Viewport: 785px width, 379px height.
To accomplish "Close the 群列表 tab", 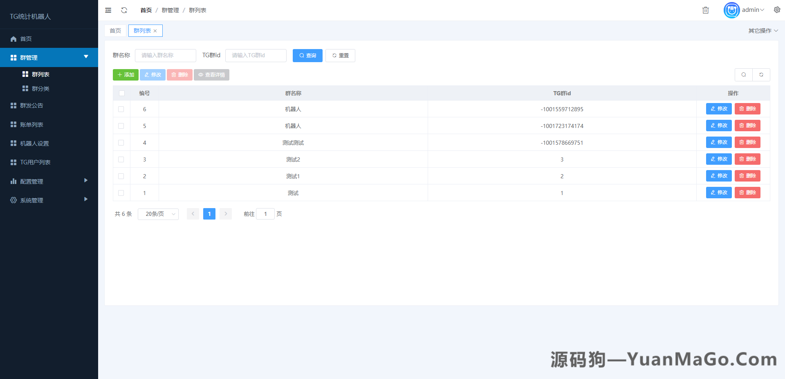I will [155, 30].
